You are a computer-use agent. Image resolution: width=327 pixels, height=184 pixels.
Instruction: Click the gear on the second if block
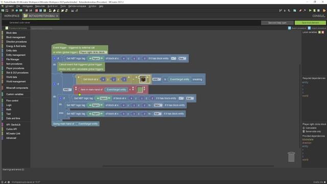55,84
